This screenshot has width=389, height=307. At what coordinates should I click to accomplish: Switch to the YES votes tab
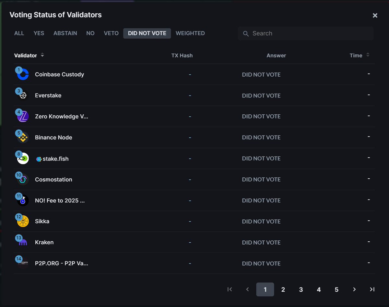pyautogui.click(x=39, y=33)
